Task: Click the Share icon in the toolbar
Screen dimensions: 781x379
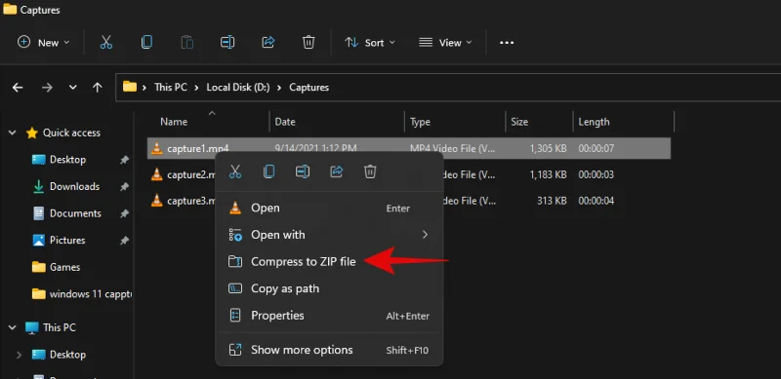Action: tap(267, 42)
